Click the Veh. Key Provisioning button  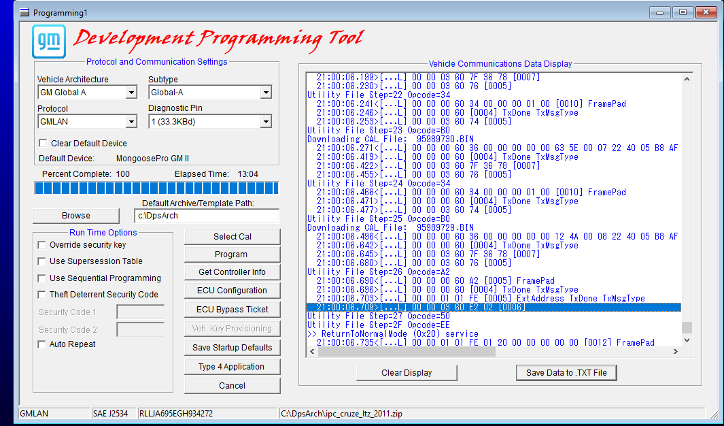point(232,329)
